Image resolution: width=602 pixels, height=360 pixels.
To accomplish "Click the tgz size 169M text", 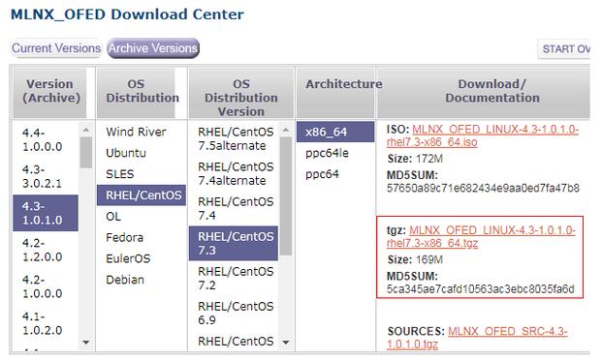I will click(x=429, y=259).
